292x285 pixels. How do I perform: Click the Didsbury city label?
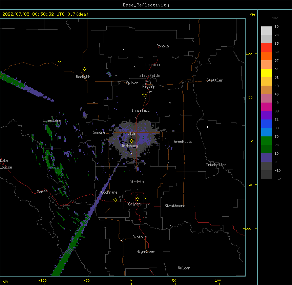click(x=130, y=146)
